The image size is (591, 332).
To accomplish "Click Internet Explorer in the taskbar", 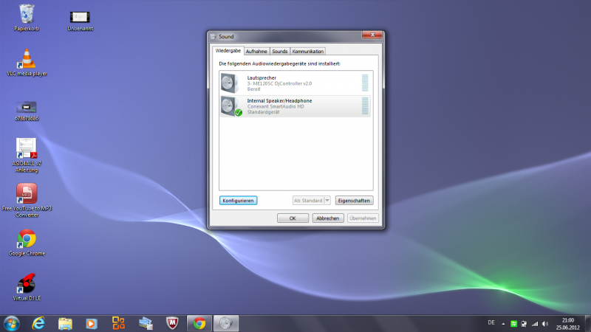I will (x=38, y=322).
